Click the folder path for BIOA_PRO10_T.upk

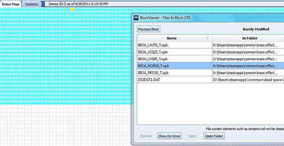tap(245, 73)
